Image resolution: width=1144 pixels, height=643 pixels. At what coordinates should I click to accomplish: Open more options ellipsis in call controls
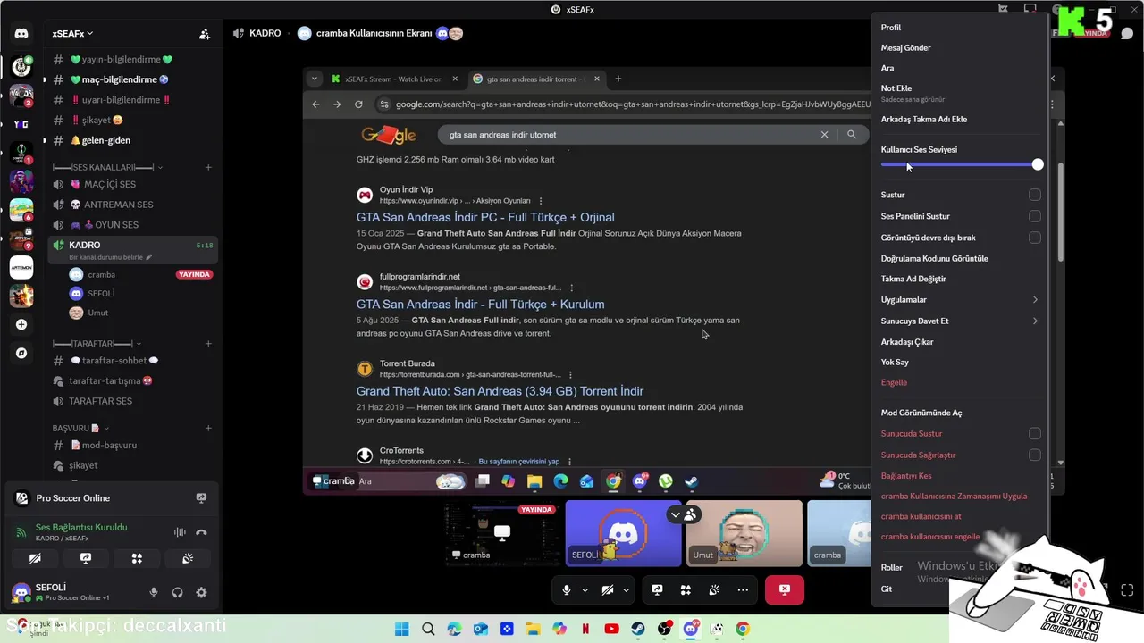743,590
